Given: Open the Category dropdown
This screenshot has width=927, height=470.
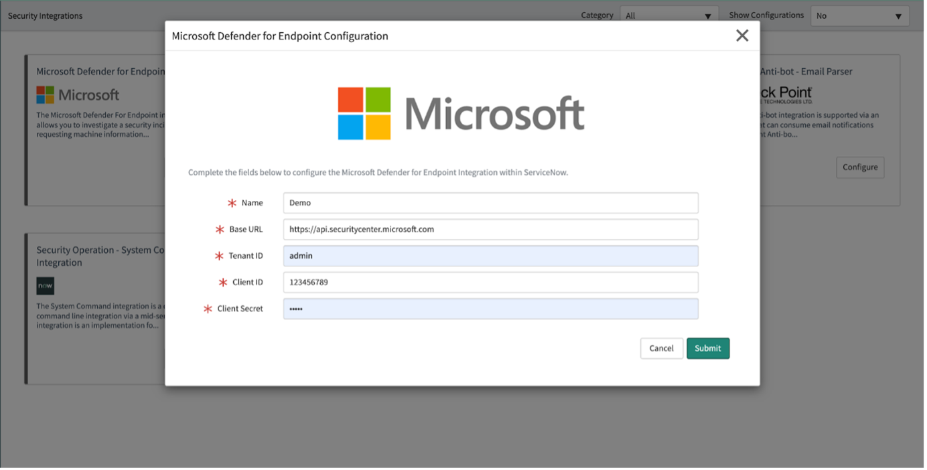Looking at the screenshot, I should [x=668, y=15].
